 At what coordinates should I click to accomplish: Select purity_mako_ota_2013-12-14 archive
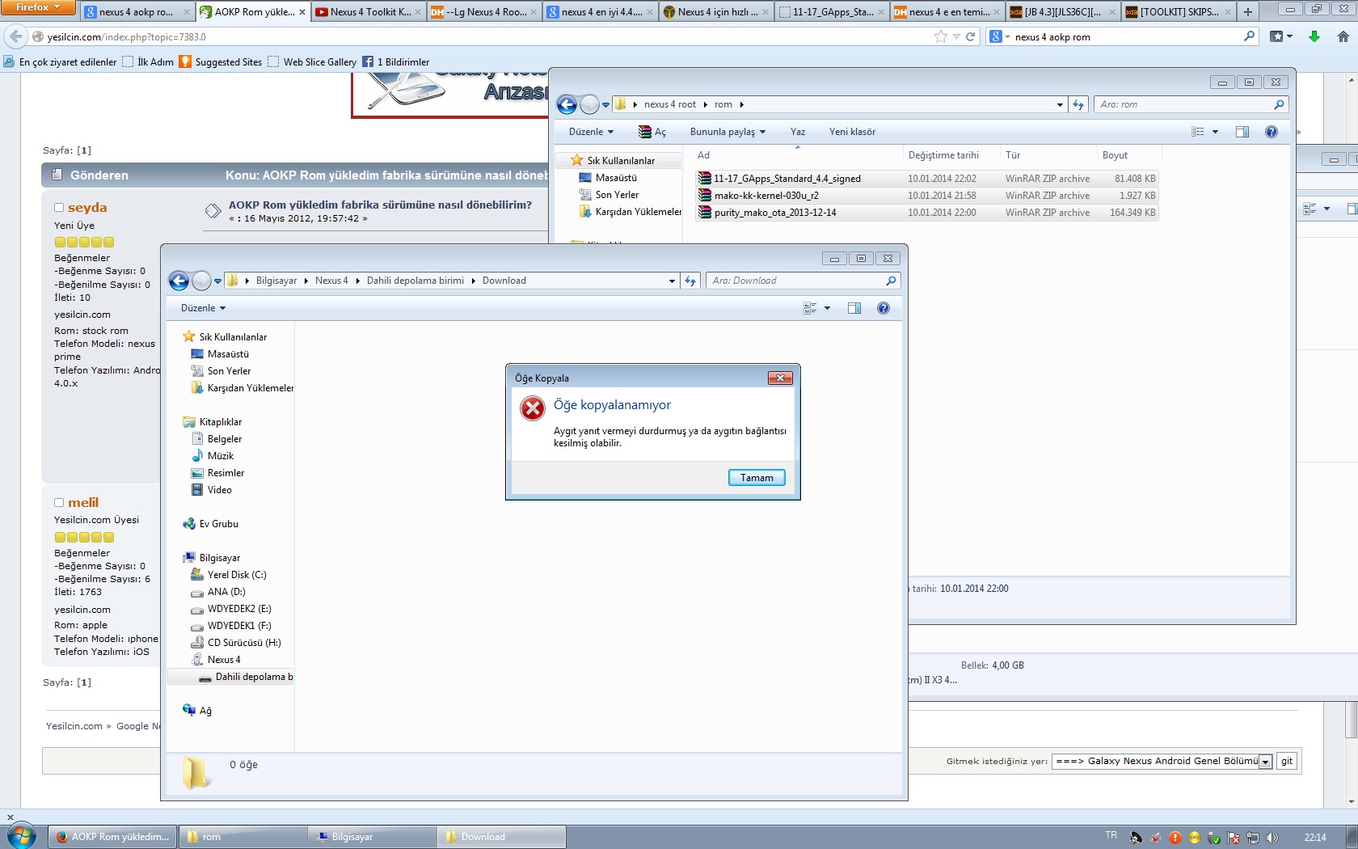click(927, 213)
